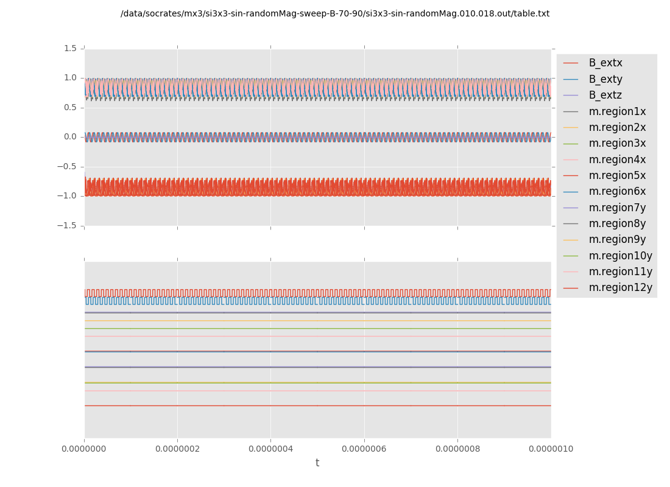
Task: Select the m.region1x legend label
Action: click(617, 111)
